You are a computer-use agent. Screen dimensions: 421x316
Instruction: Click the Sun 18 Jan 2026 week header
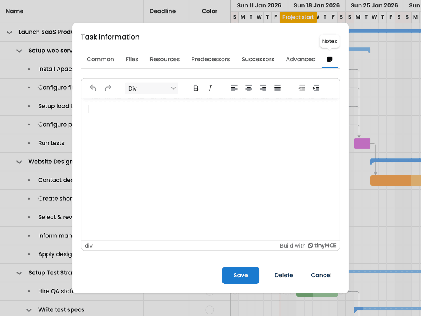pos(317,5)
